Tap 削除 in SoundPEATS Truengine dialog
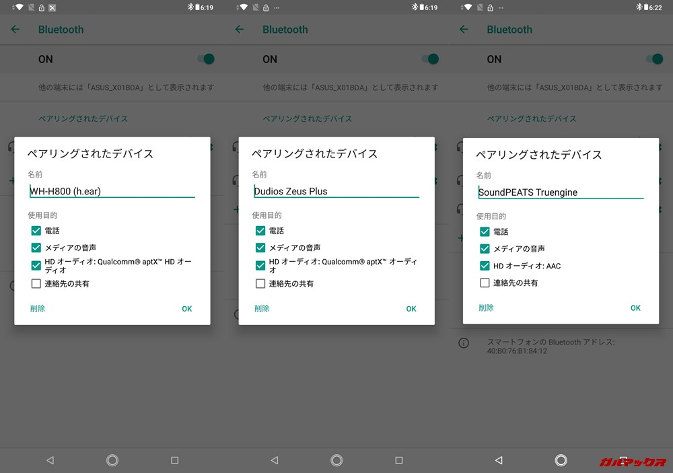 coord(486,307)
